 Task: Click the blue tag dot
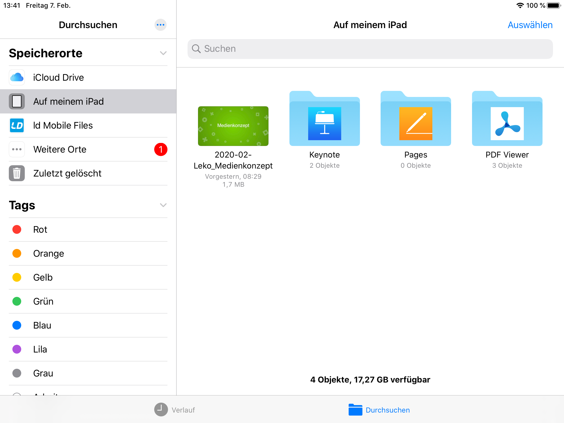[x=17, y=325]
